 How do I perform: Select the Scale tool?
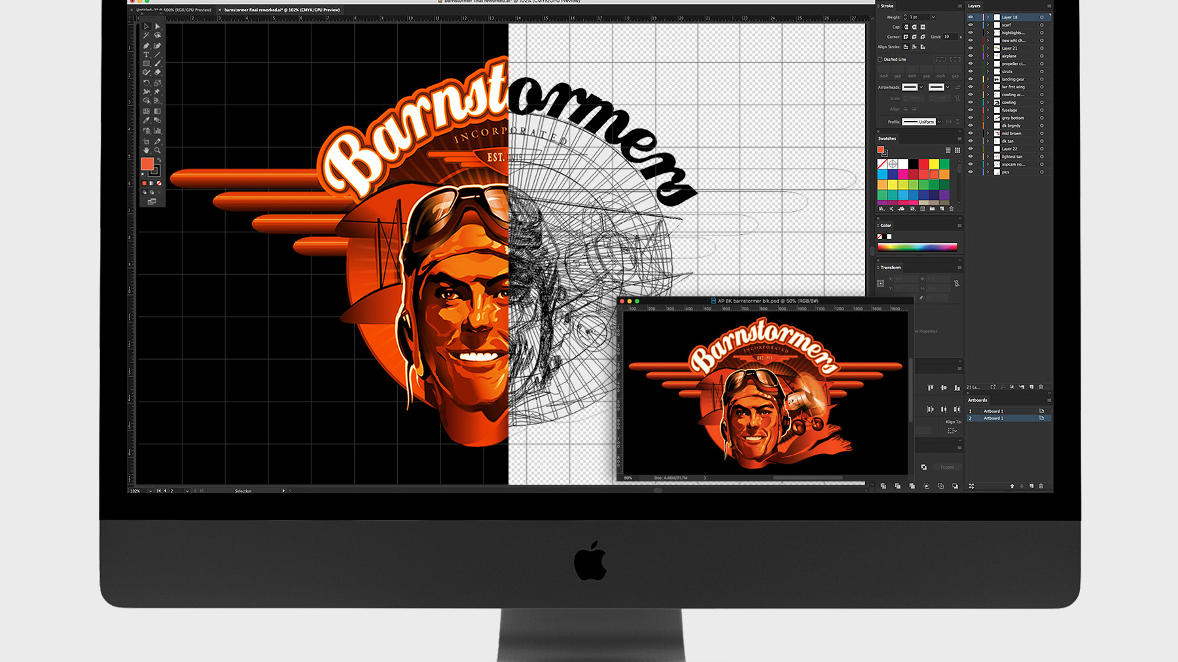(x=158, y=83)
